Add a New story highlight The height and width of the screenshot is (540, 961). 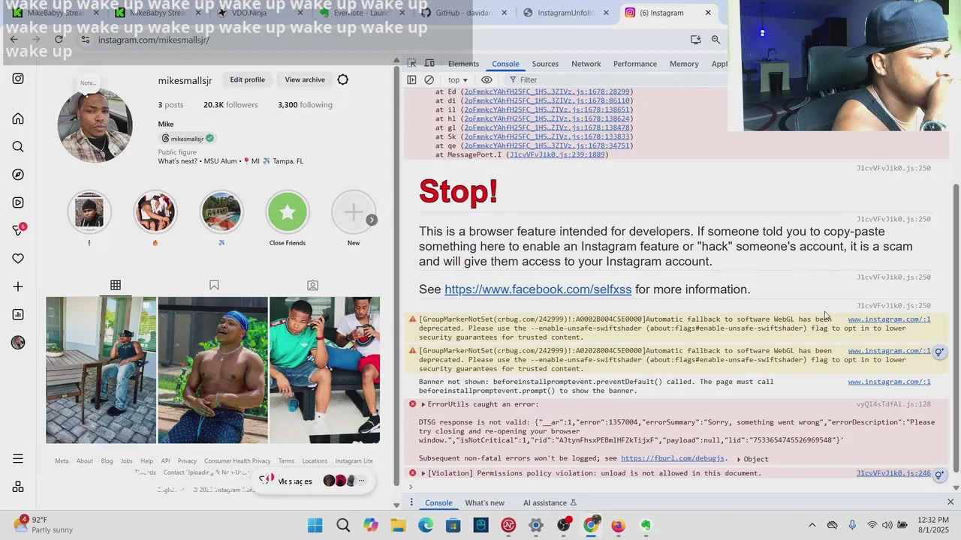click(354, 212)
